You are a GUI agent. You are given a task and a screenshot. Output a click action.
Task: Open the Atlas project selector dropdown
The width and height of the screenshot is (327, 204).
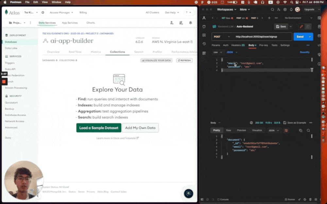17,23
